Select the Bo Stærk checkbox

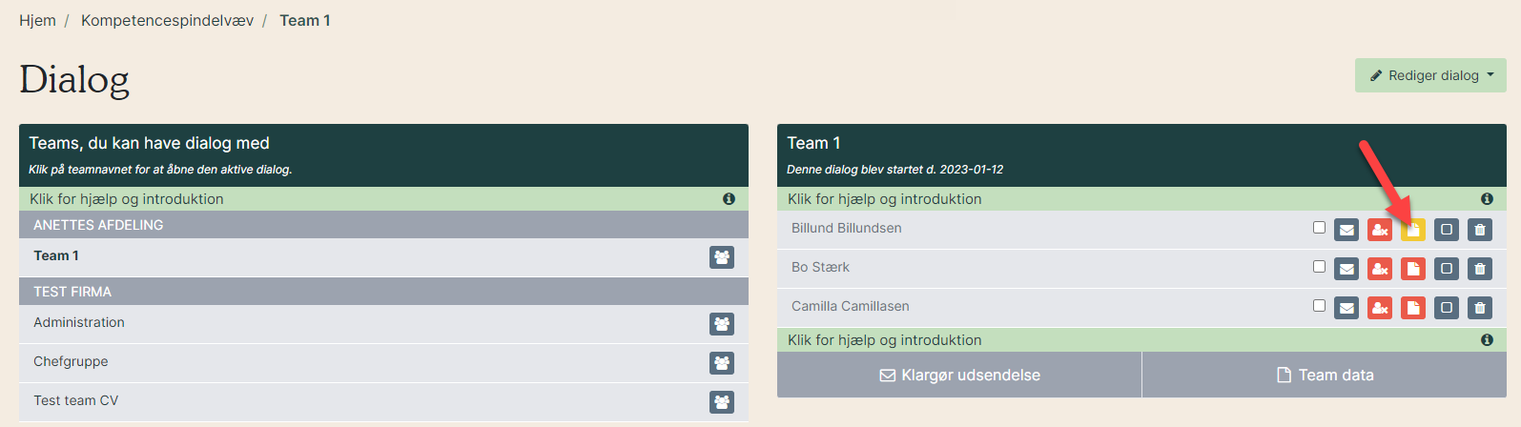tap(1319, 266)
